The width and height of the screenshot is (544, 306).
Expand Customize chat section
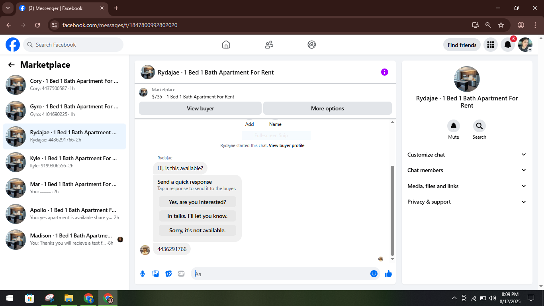point(467,155)
